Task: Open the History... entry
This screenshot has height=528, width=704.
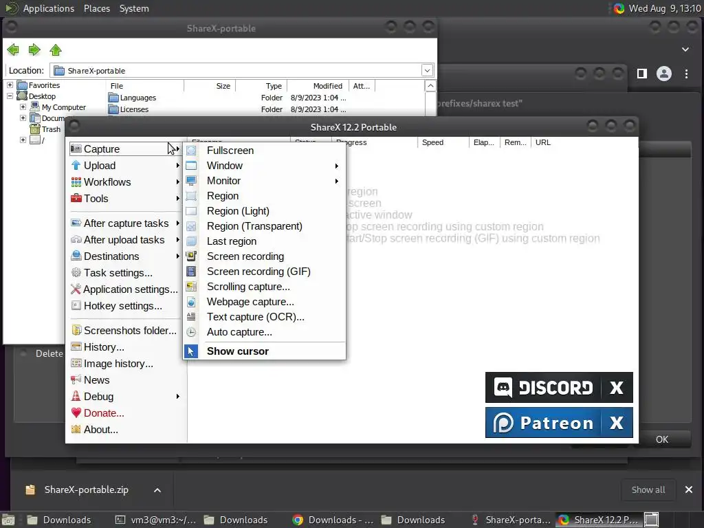Action: (125, 347)
